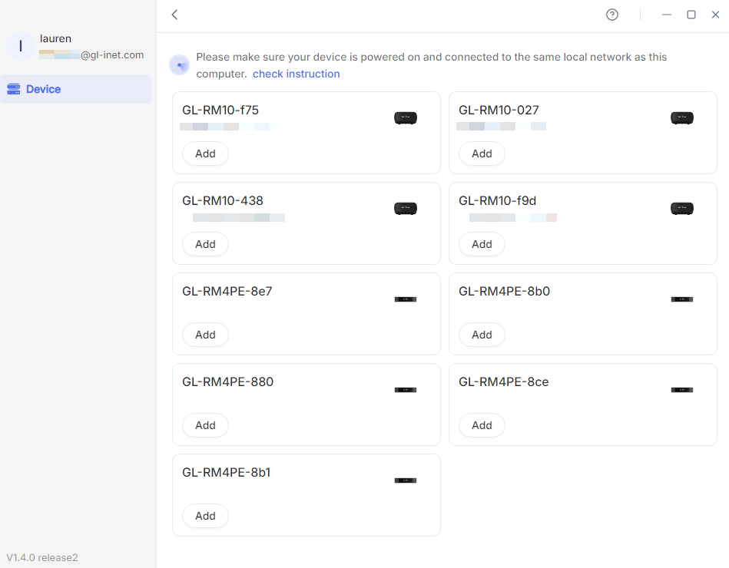Add device GL-RM4PE-8b1
729x568 pixels.
pos(205,516)
